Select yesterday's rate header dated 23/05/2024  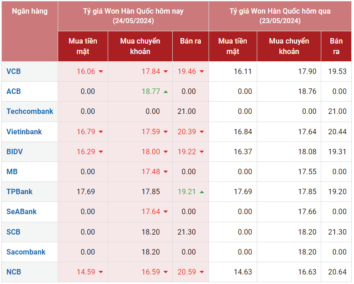coord(279,16)
